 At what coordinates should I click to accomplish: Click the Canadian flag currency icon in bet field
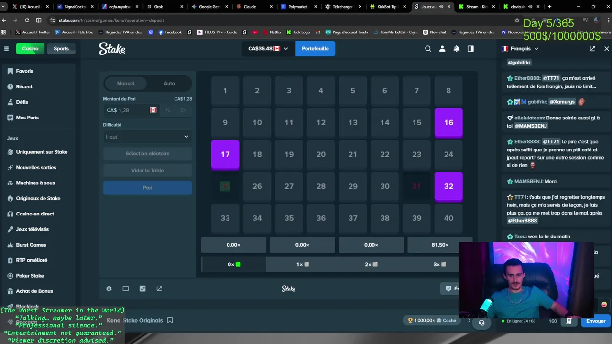click(153, 110)
